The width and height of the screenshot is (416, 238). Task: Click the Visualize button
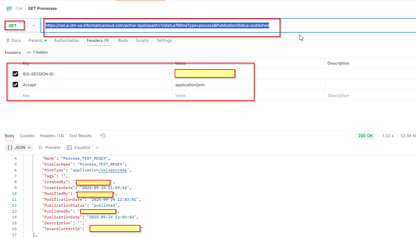[x=78, y=148]
